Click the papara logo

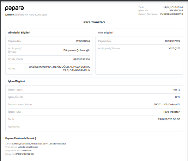point(14,8)
